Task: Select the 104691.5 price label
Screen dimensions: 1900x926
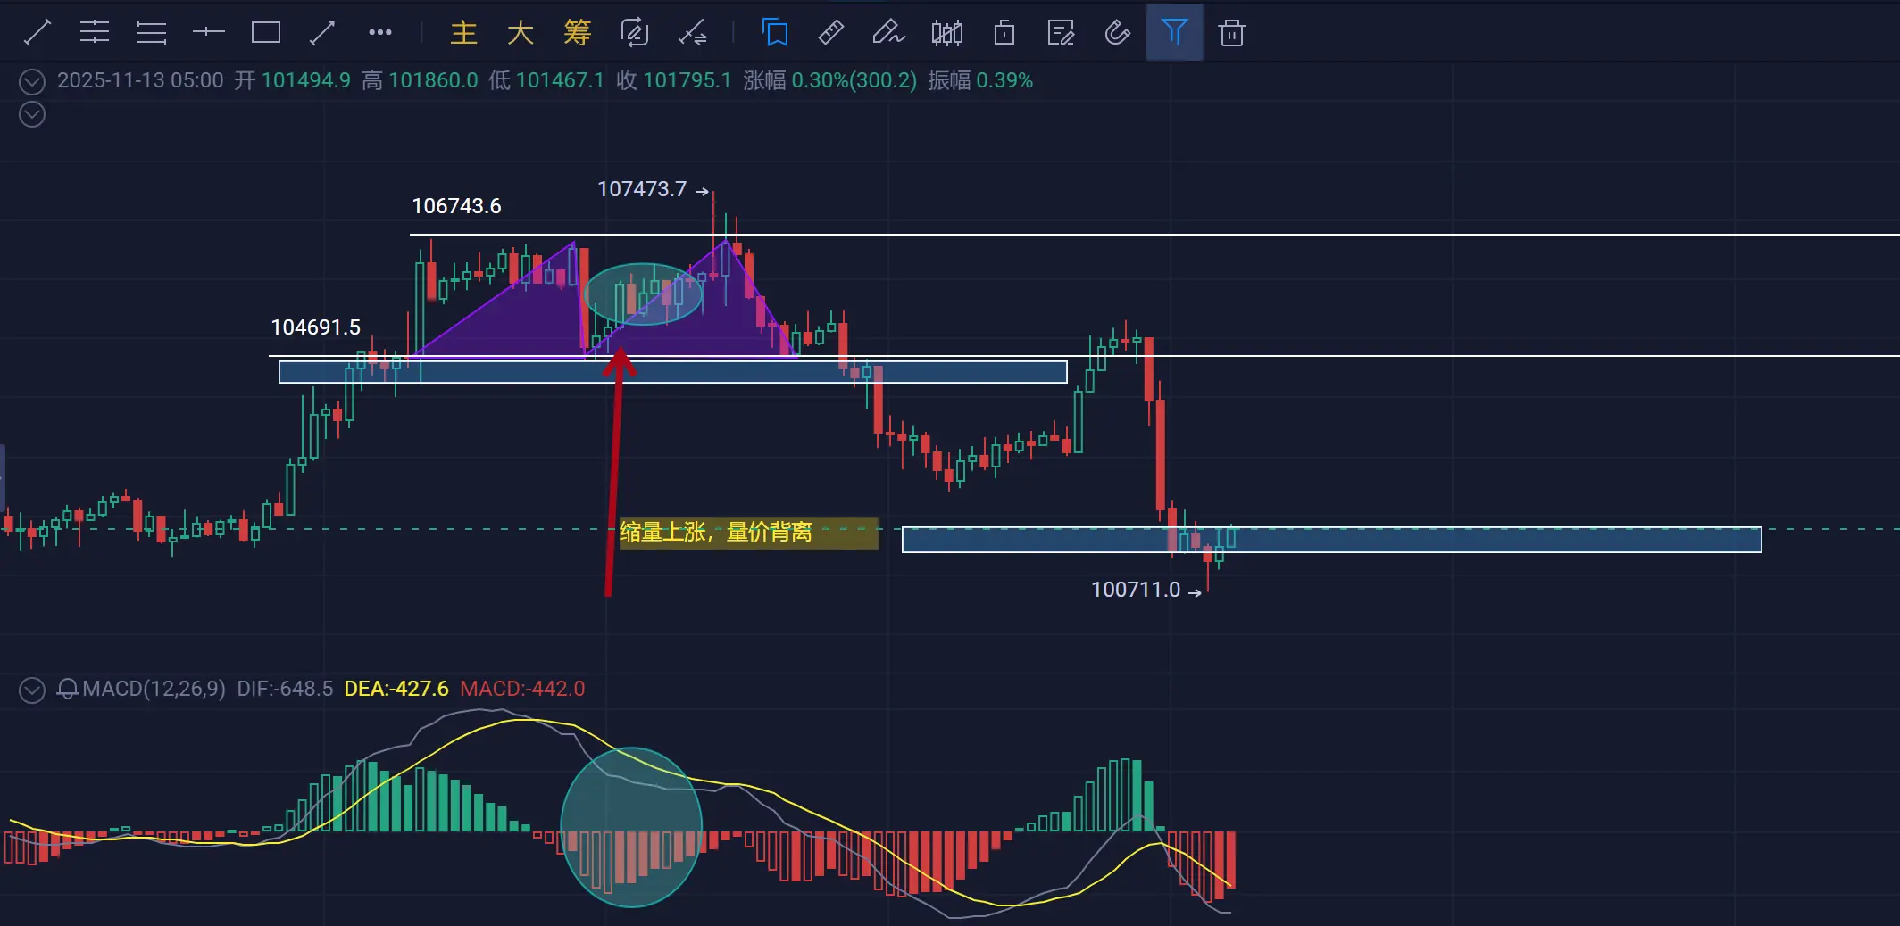Action: pyautogui.click(x=315, y=327)
